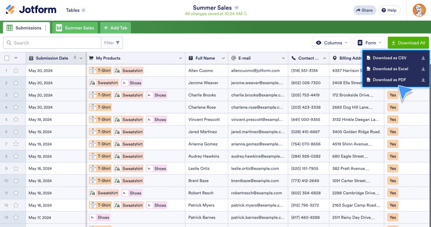
Task: Open the Form dropdown
Action: click(369, 43)
